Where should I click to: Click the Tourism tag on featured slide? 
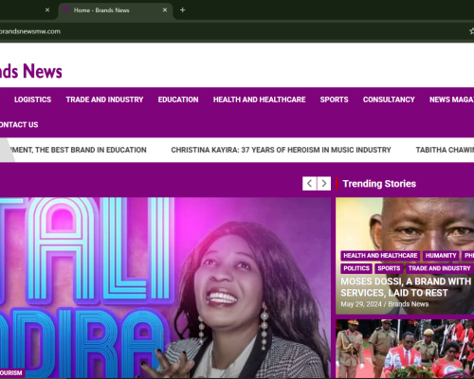pyautogui.click(x=11, y=373)
